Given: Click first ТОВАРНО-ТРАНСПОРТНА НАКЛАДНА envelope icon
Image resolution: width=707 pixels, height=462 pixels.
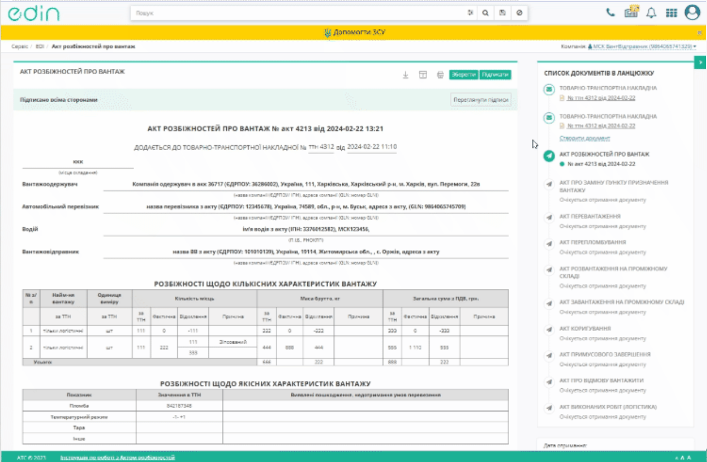Looking at the screenshot, I should (549, 89).
